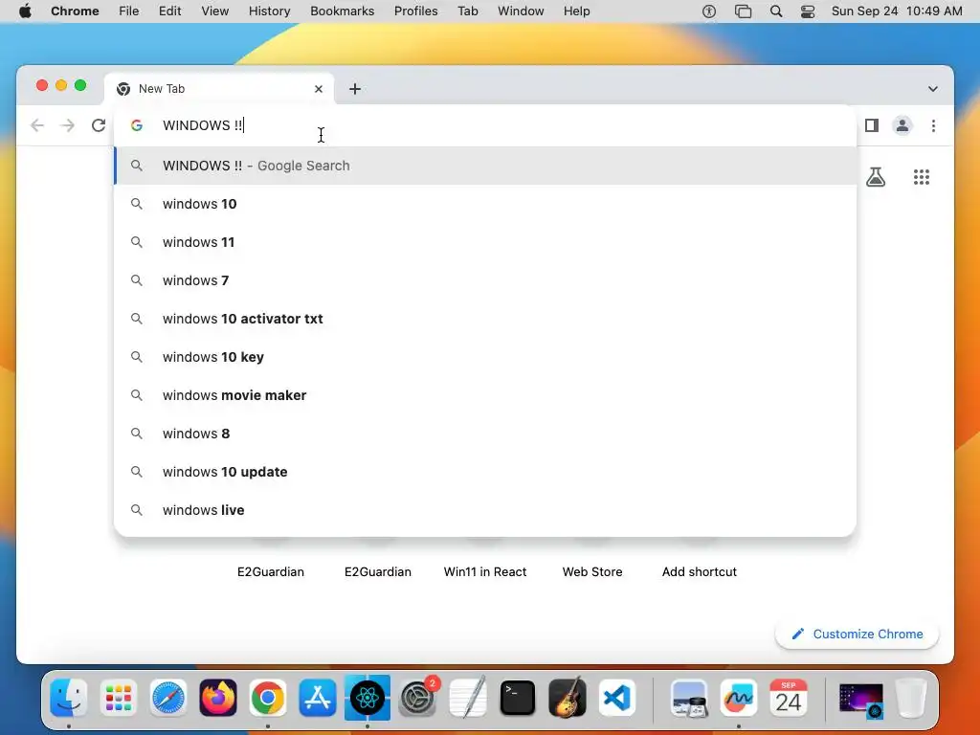Click the forward navigation arrow

click(x=68, y=125)
